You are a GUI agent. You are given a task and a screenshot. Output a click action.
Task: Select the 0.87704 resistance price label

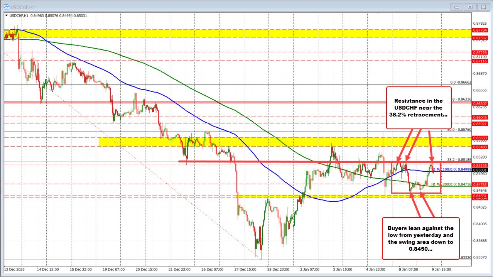click(x=479, y=30)
